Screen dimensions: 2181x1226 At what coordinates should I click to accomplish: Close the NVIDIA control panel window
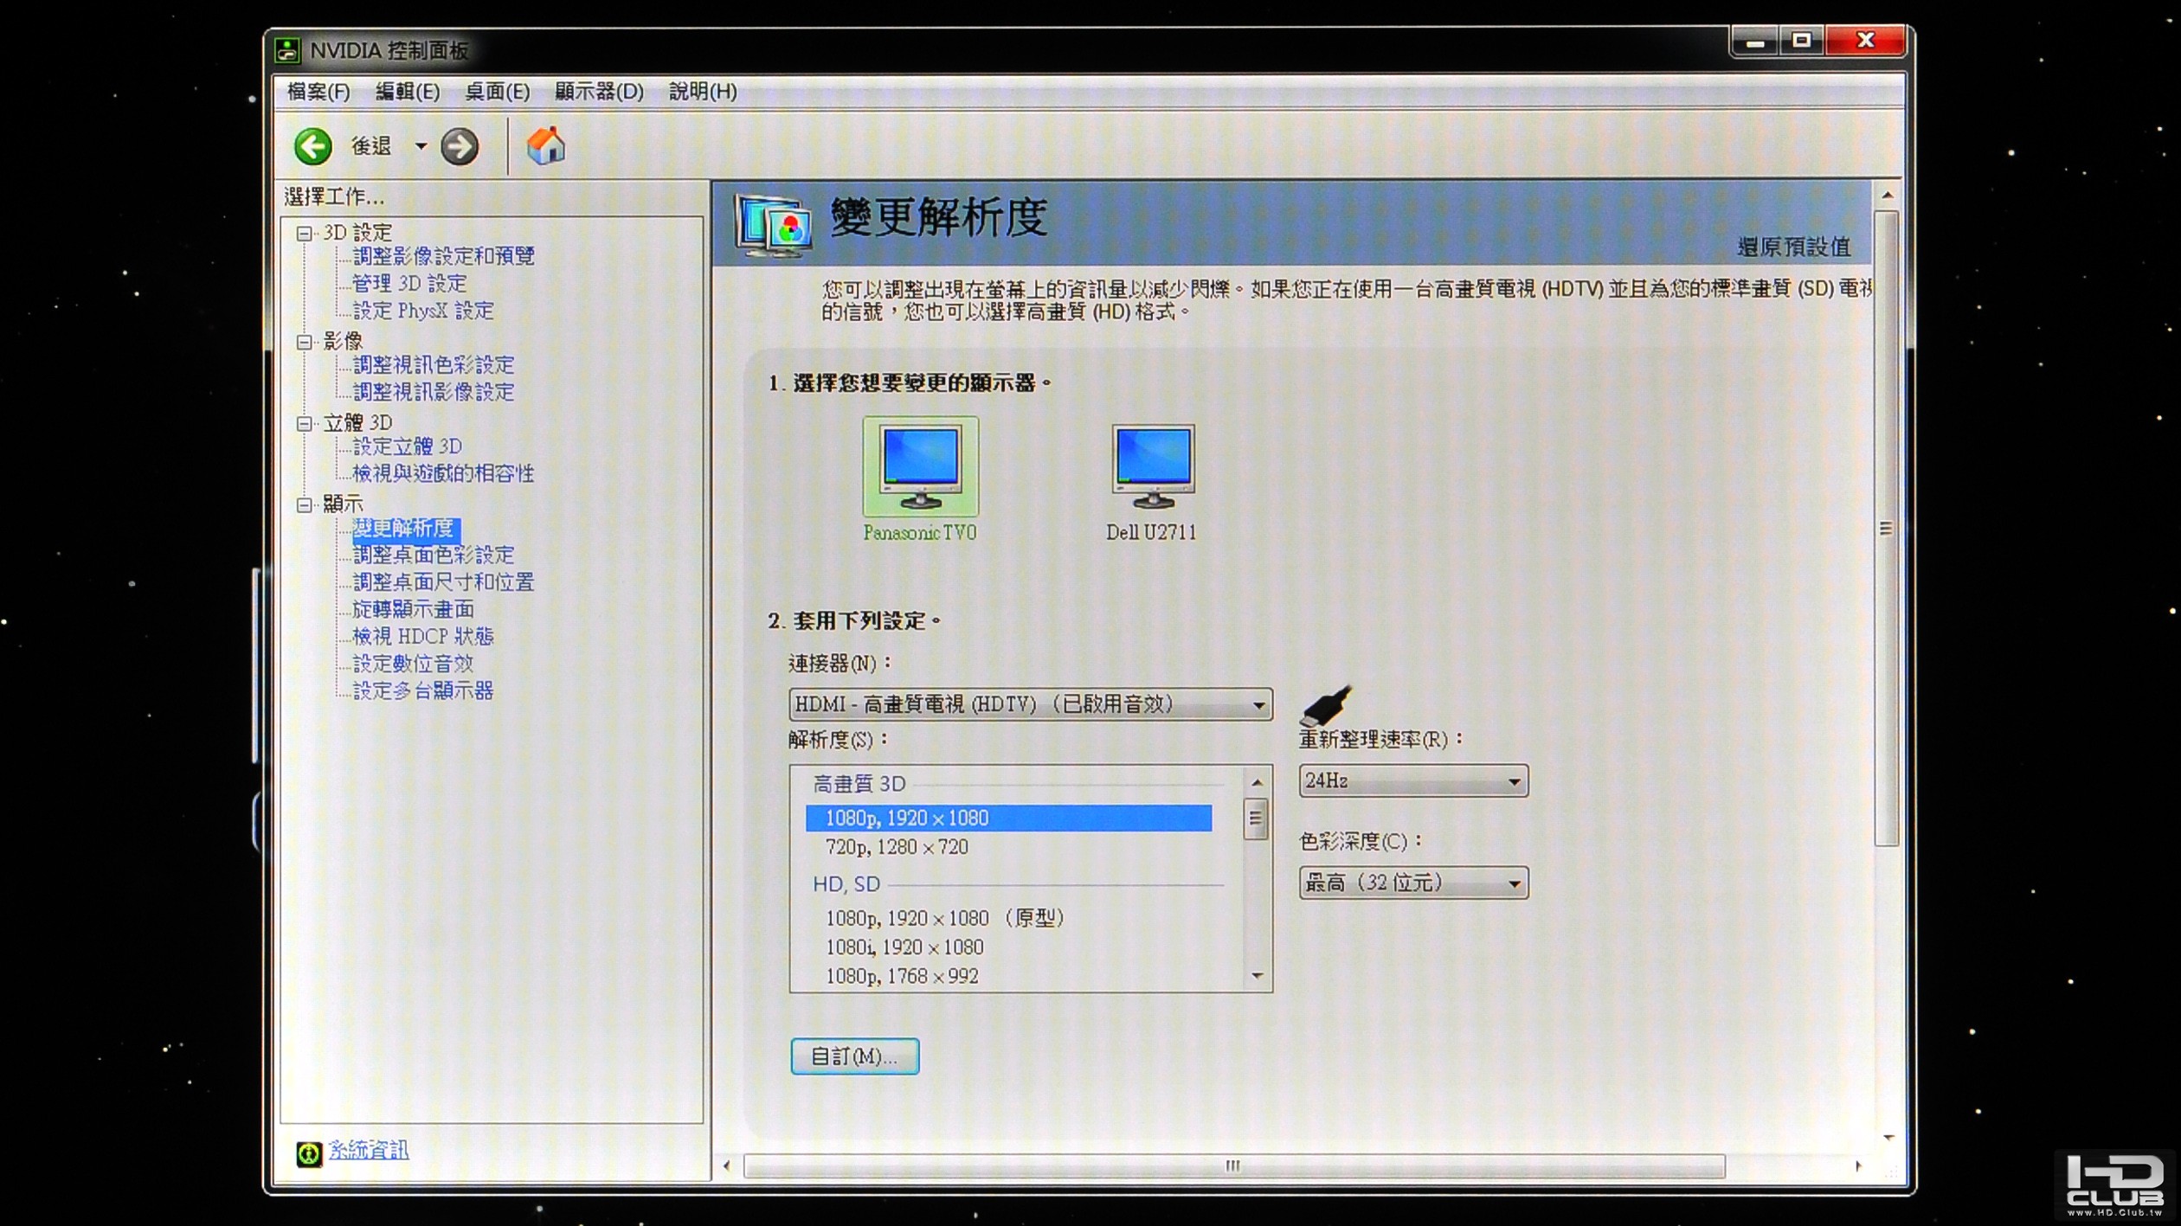pyautogui.click(x=1866, y=42)
